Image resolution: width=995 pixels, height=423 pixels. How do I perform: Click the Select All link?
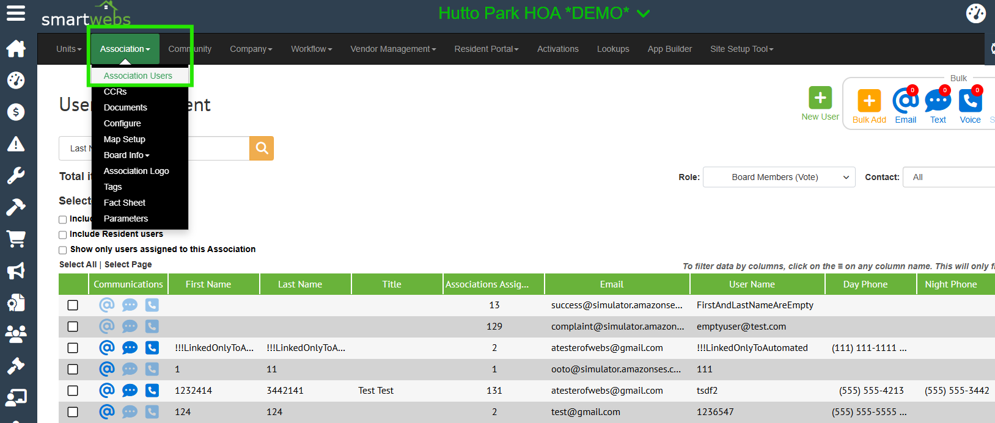[x=78, y=264]
